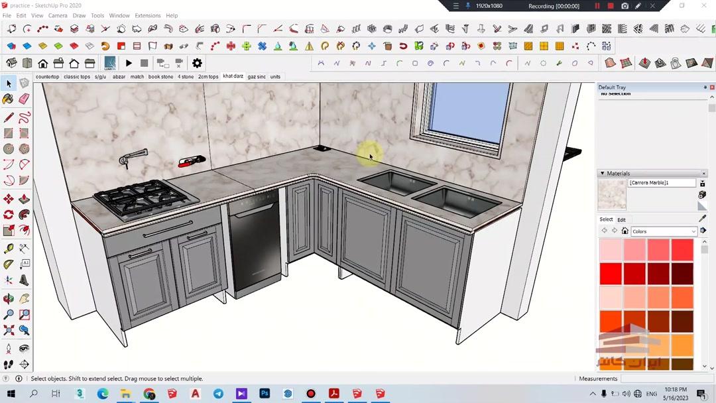
Task: Activate the Move tool
Action: tap(9, 199)
